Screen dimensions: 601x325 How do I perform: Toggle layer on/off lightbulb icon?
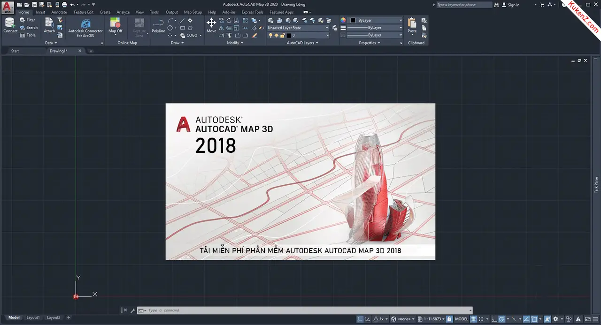[270, 35]
